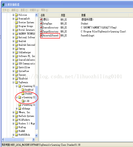Open the 查看(V) menu
Viewport: 133px width, 147px height.
(x=24, y=10)
